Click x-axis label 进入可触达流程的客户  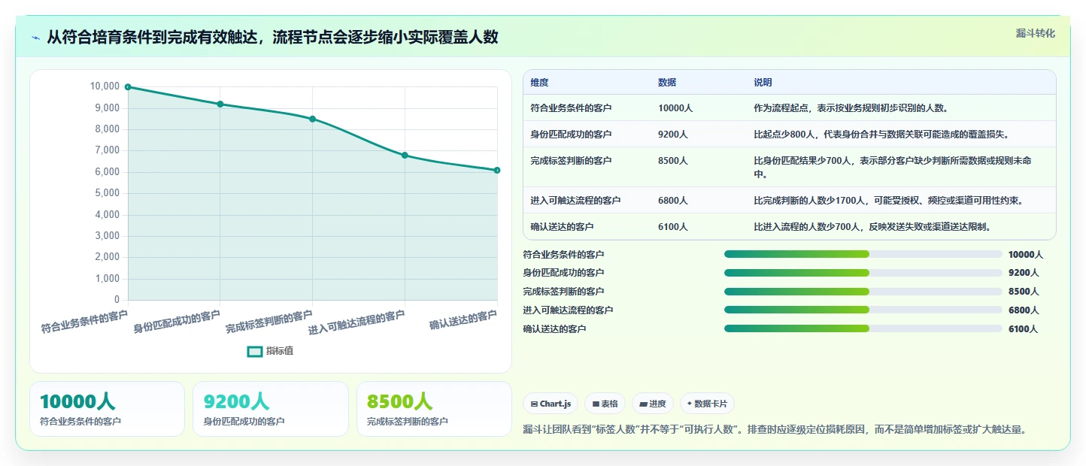coord(356,322)
